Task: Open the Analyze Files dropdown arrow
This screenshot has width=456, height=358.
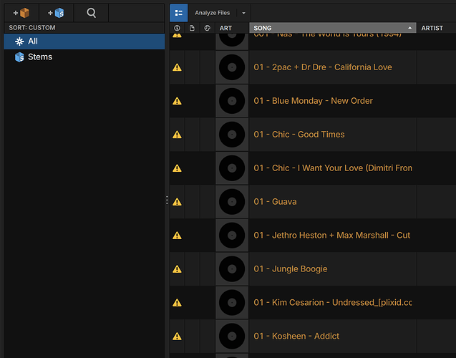Action: (x=243, y=13)
